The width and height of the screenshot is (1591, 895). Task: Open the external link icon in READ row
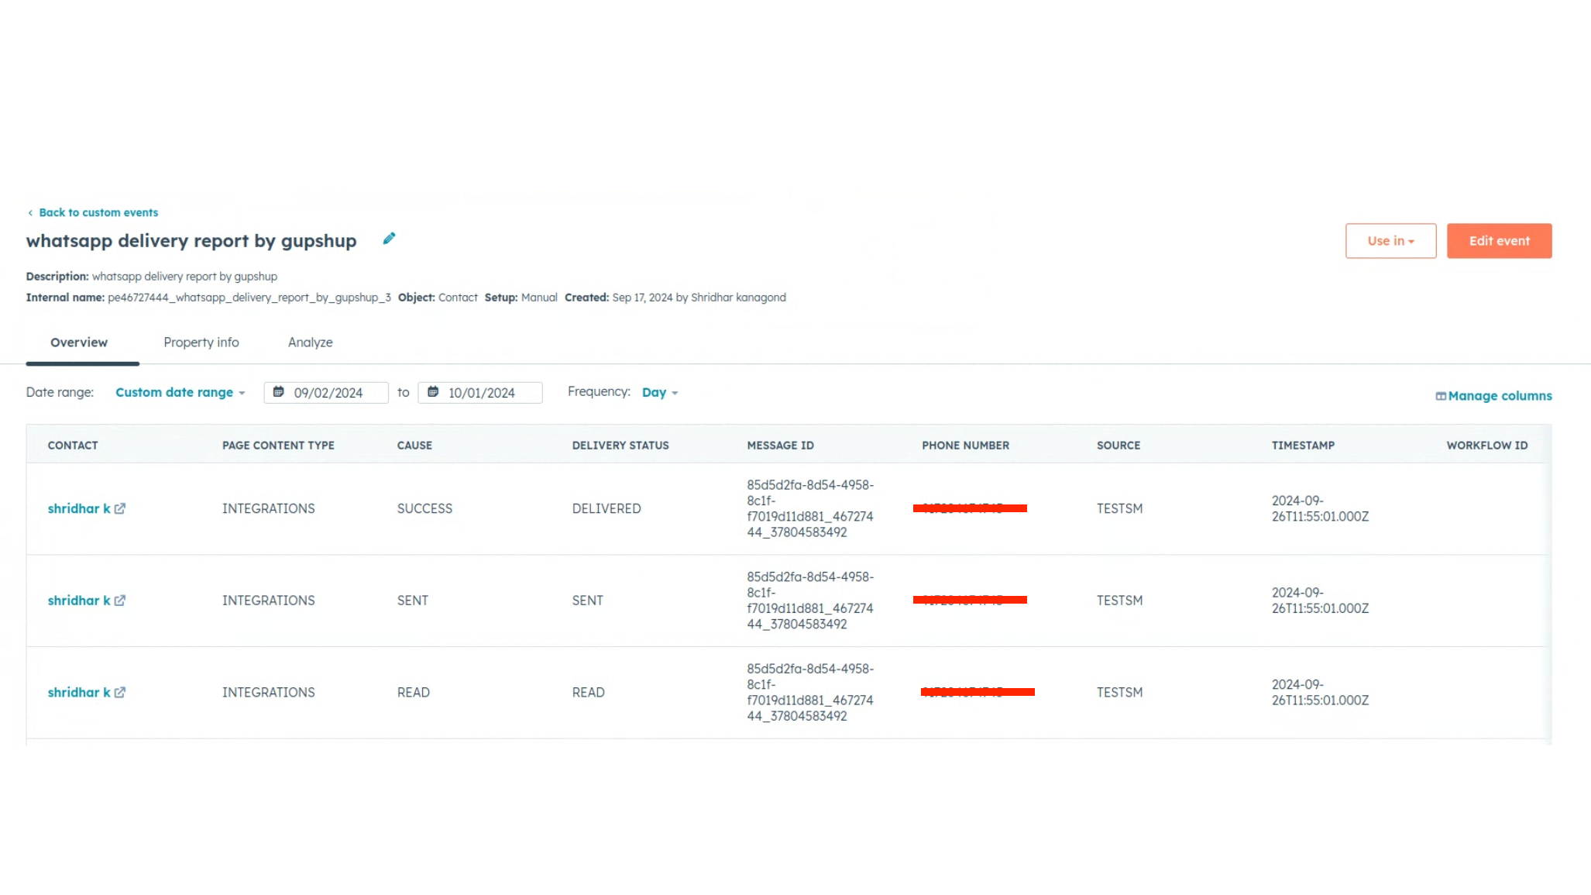tap(120, 693)
